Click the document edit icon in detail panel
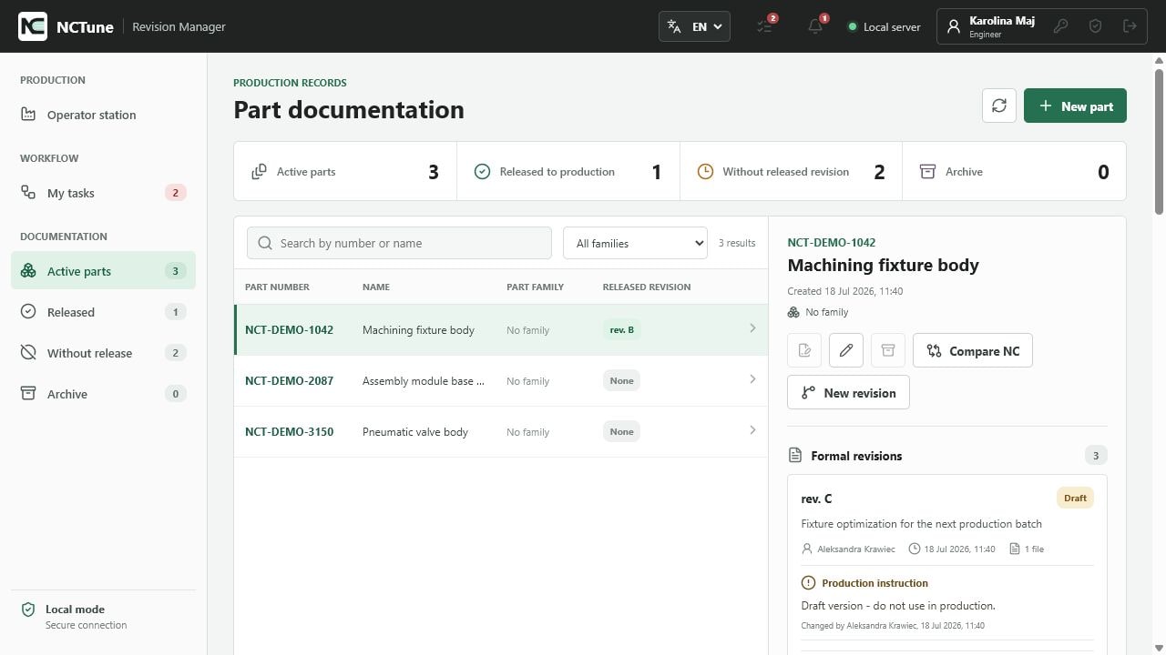 (804, 350)
